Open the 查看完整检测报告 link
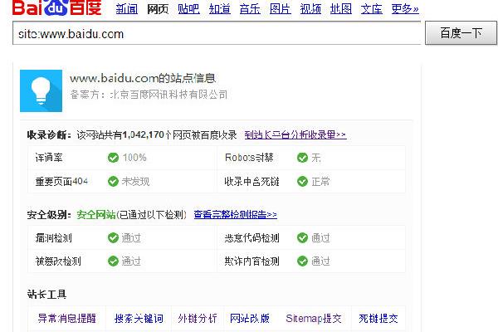The height and width of the screenshot is (332, 498). coord(236,214)
